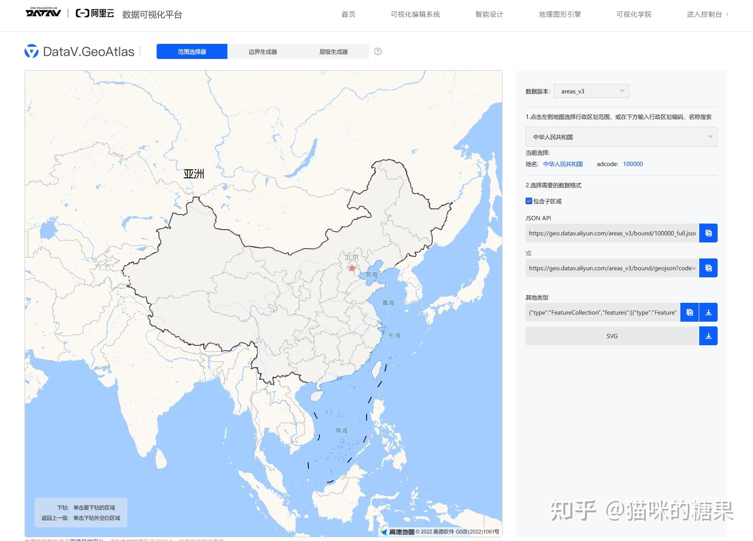The width and height of the screenshot is (753, 541).
Task: Download the GeoJSON FeatureCollection file
Action: 708,312
